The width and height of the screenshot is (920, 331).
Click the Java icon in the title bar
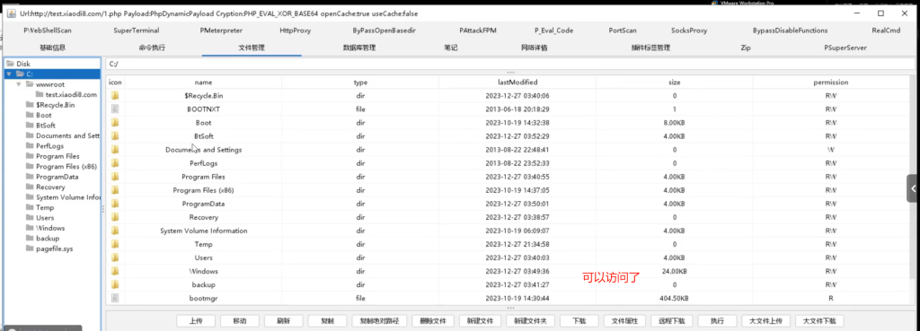point(12,13)
